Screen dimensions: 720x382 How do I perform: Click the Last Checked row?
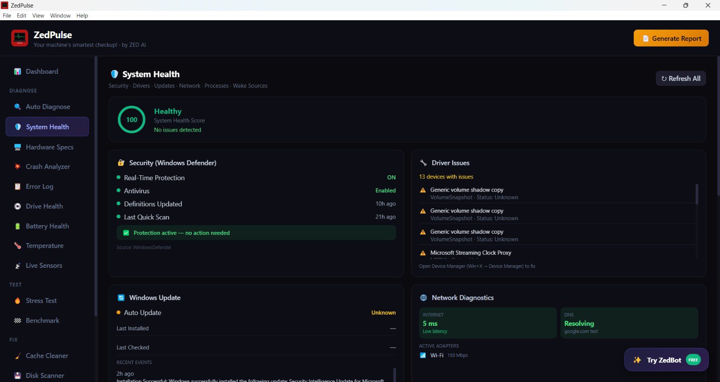pyautogui.click(x=256, y=347)
